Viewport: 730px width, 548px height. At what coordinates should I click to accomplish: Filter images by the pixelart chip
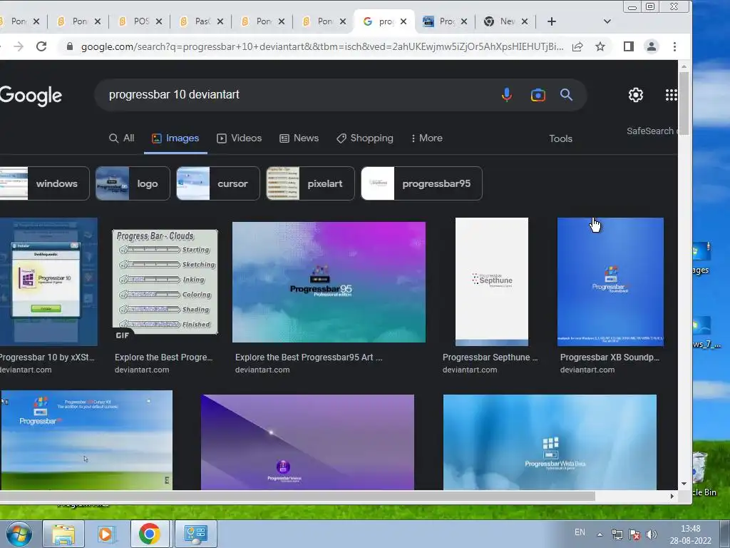tap(310, 183)
